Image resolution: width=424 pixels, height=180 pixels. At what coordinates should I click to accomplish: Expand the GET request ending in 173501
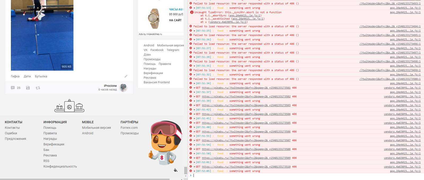pos(195,88)
